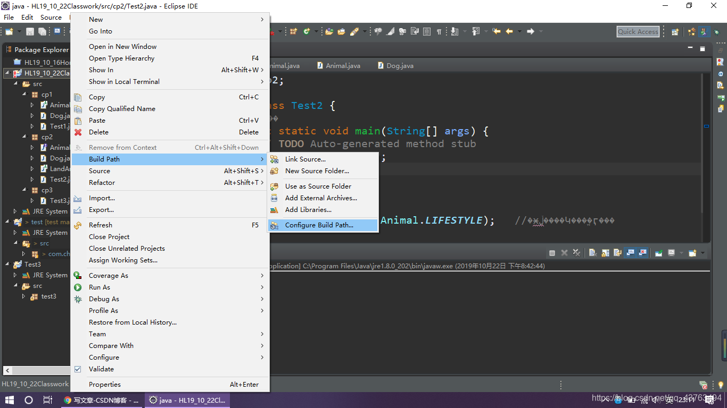Image resolution: width=727 pixels, height=408 pixels.
Task: Expand the Test3.java tree arrow
Action: tap(32, 201)
